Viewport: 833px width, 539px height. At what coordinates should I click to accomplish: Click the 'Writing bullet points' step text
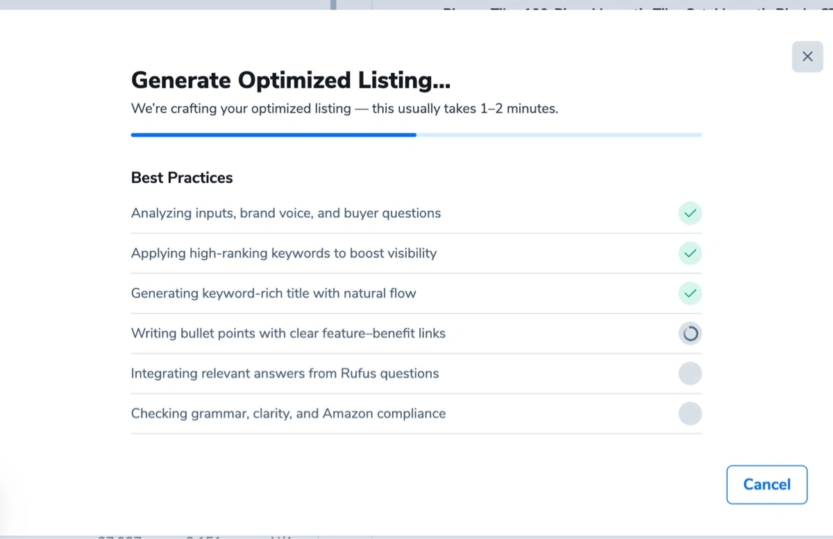point(288,334)
